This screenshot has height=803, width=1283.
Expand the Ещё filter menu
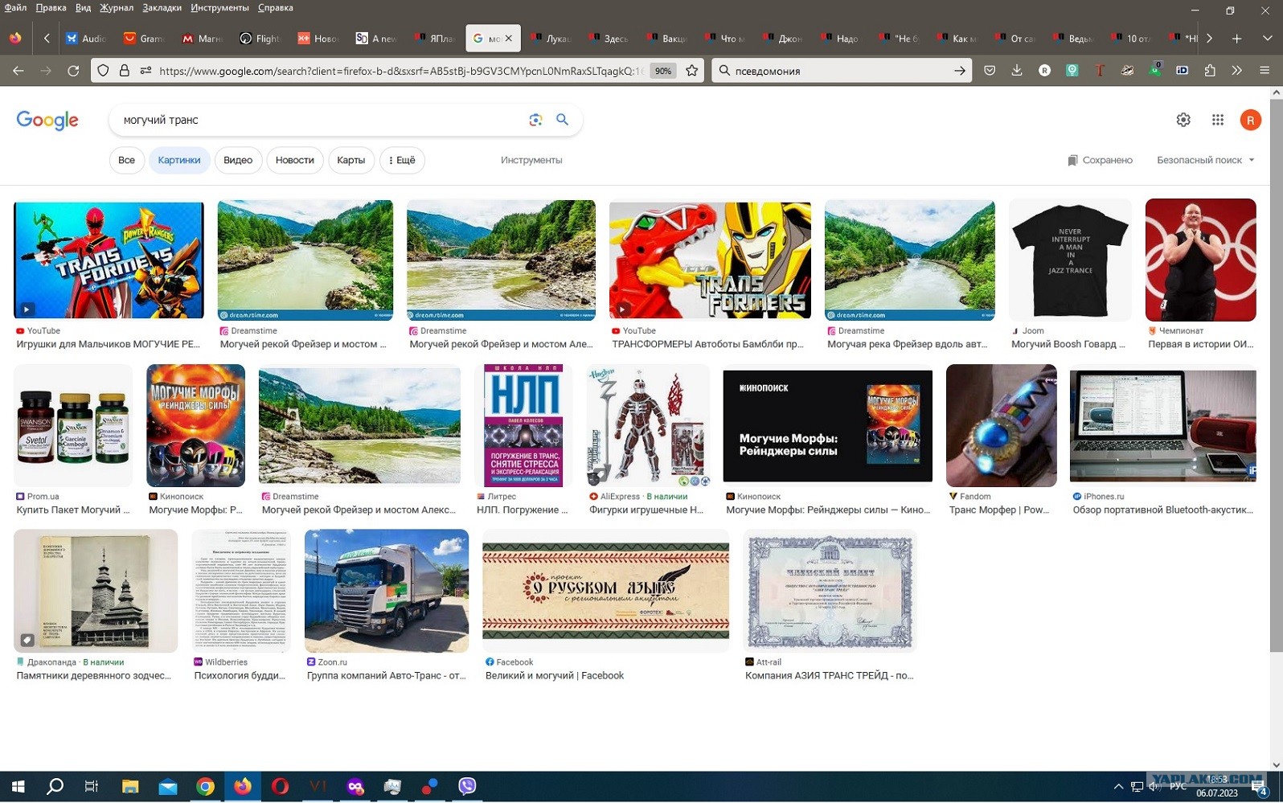click(x=402, y=160)
